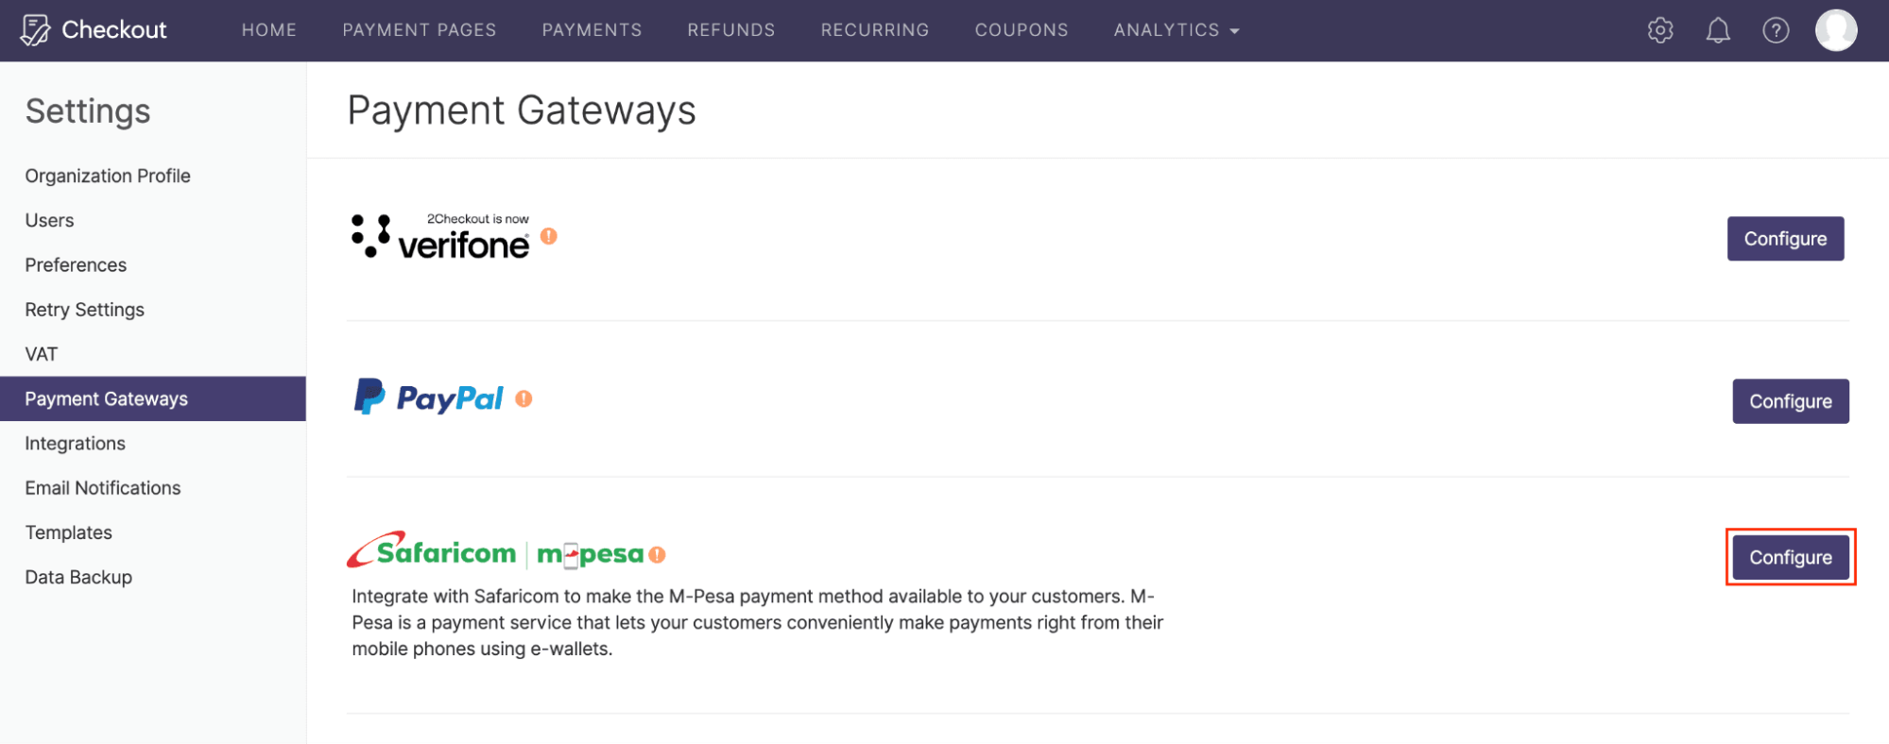Open the user profile avatar
This screenshot has height=744, width=1889.
1836,30
